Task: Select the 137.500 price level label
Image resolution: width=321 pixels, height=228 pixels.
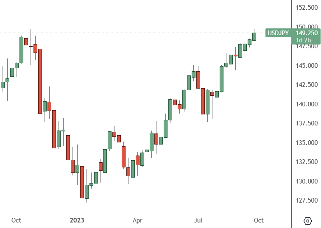Action: point(307,123)
